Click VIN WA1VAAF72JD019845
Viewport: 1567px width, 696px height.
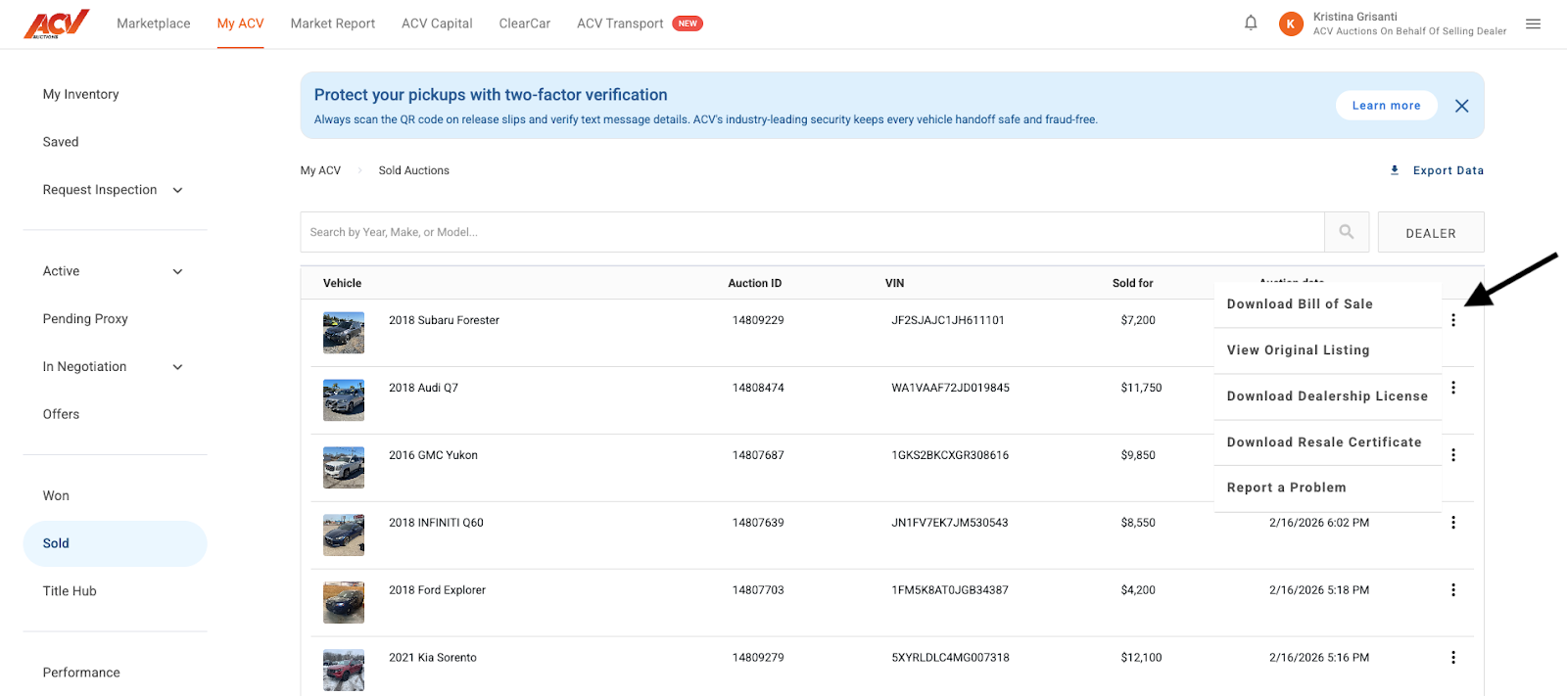click(x=950, y=388)
